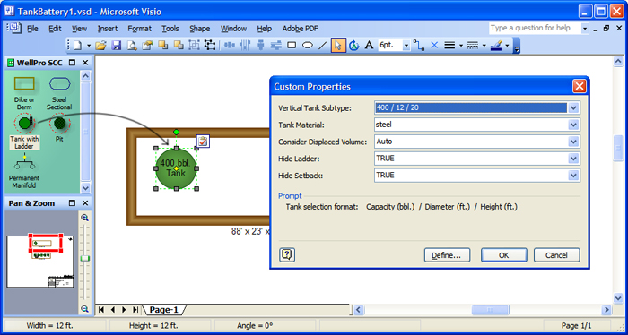Click the zoom in magnifier in Pan & Zoom

coord(84,218)
